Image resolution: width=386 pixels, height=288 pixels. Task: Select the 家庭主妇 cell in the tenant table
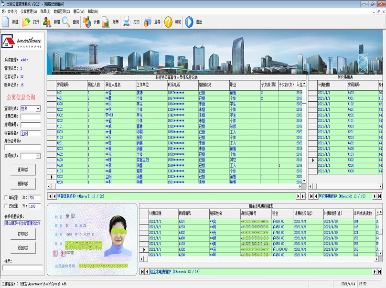pos(151,160)
